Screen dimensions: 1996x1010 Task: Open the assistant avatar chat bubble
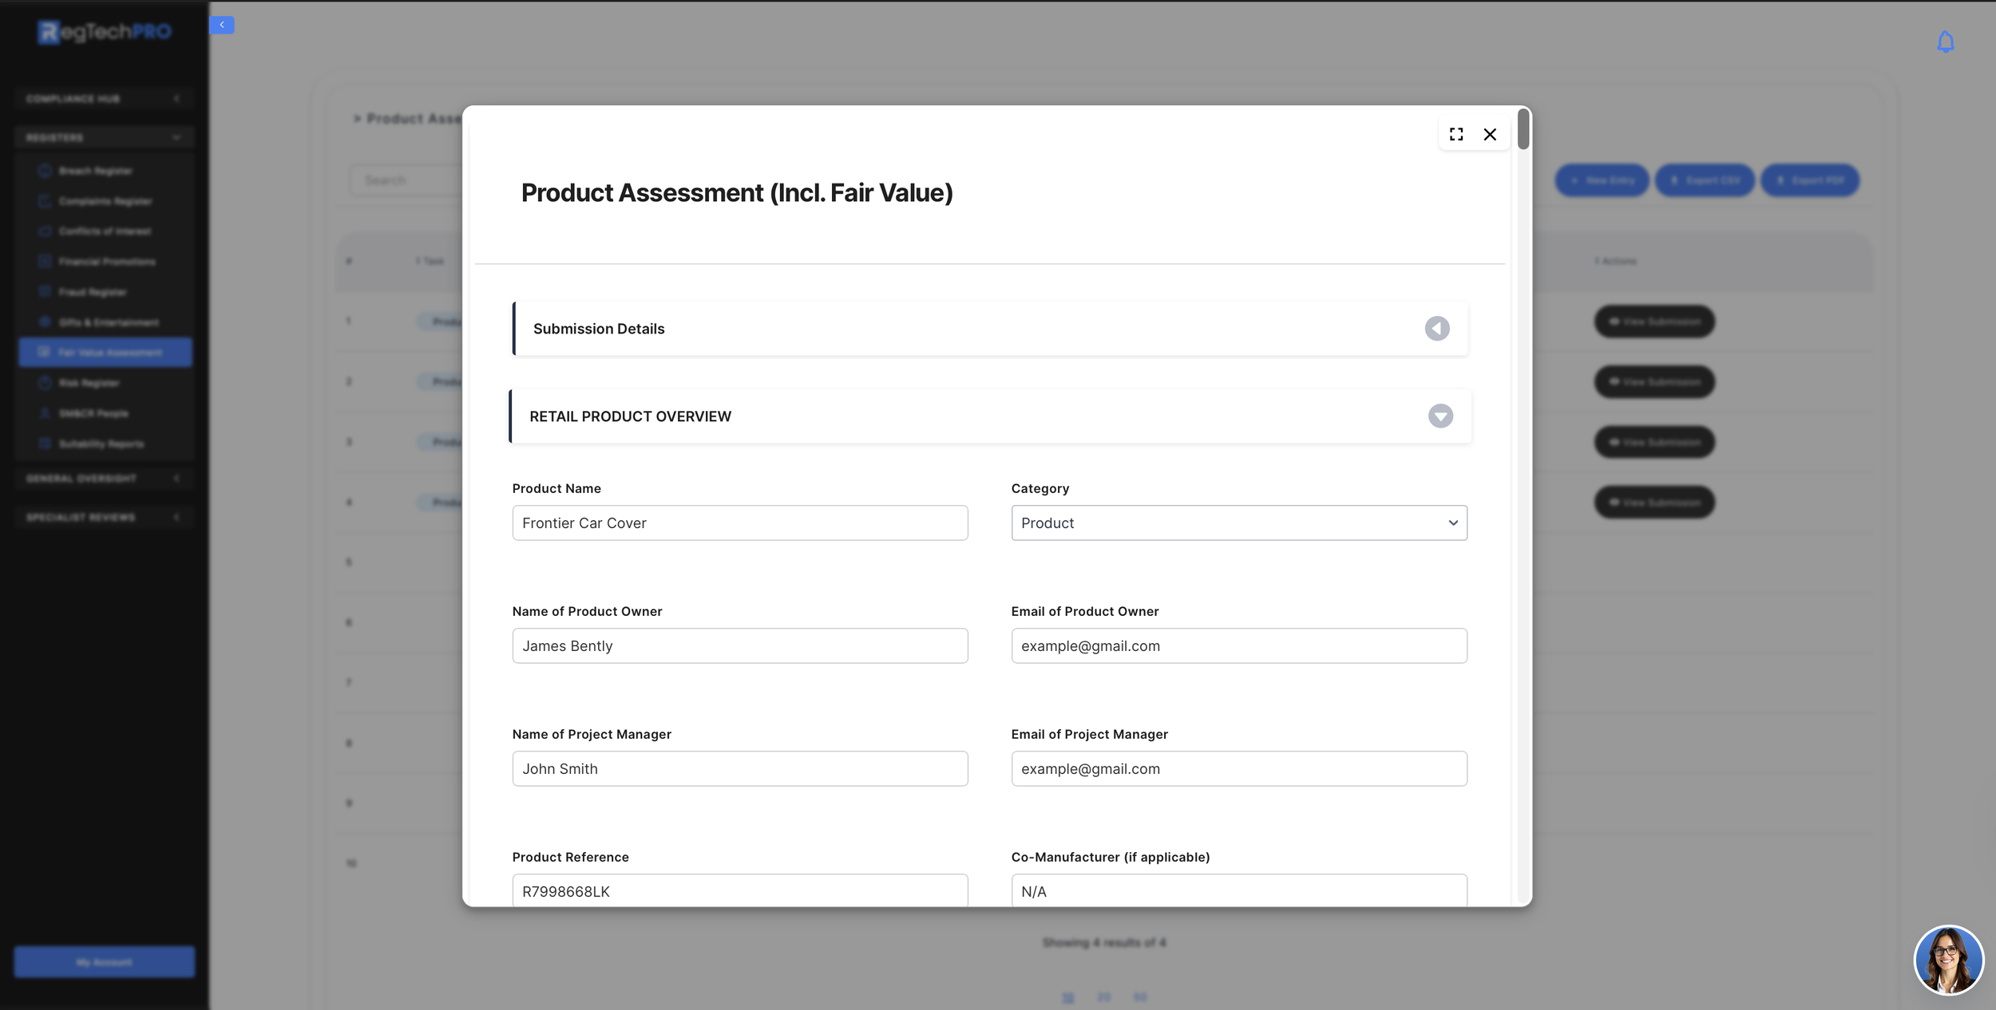coord(1948,960)
